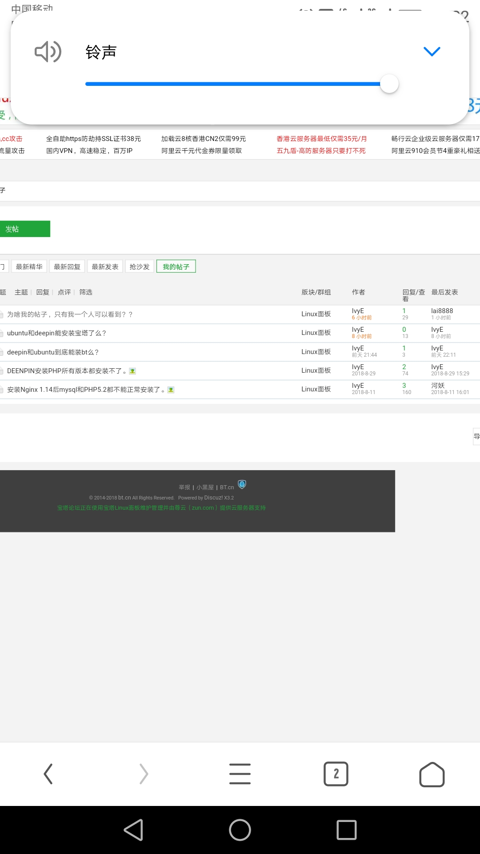Switch to the 抢沙发 tab
This screenshot has width=480, height=854.
tap(140, 266)
